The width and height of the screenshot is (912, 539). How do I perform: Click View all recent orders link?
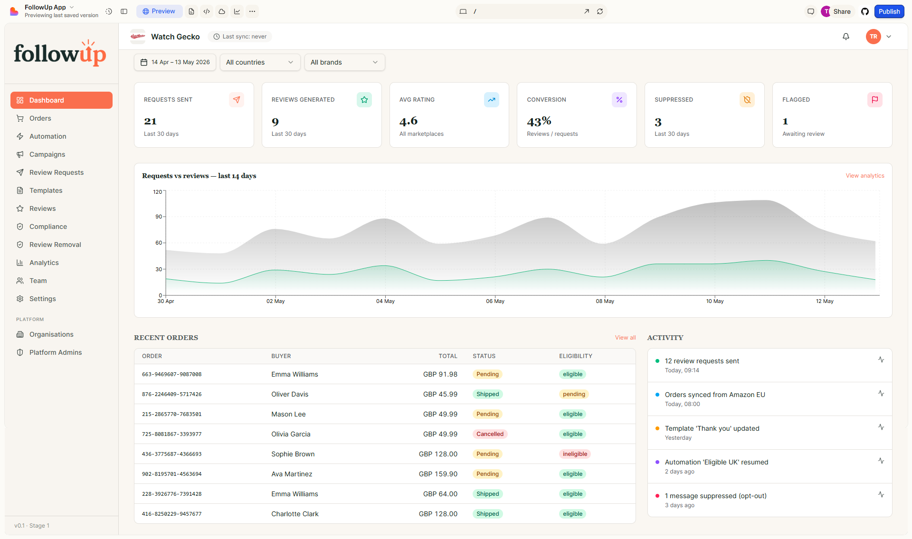click(x=625, y=338)
